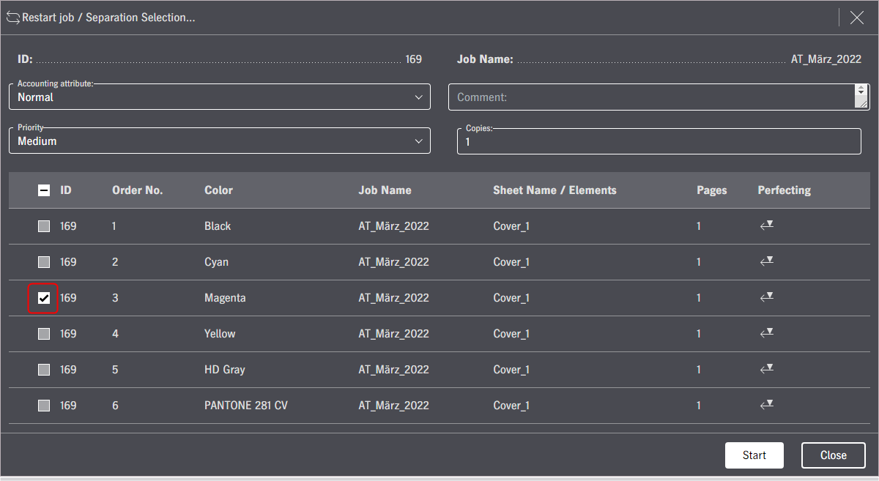The height and width of the screenshot is (481, 879).
Task: Open the Perfecting option for the Magenta separation
Action: pos(766,297)
